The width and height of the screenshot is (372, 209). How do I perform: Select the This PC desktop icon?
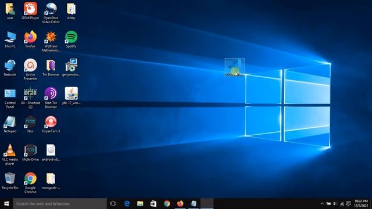(x=10, y=39)
